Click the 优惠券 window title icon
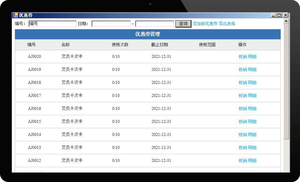 [x=15, y=15]
